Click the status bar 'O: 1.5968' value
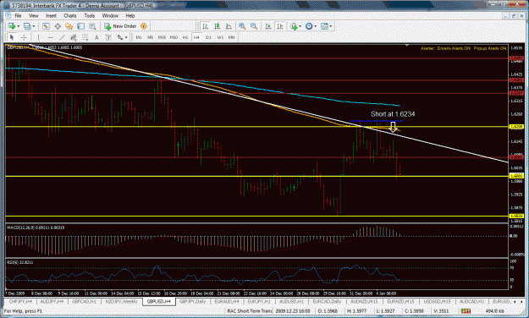 pyautogui.click(x=327, y=310)
